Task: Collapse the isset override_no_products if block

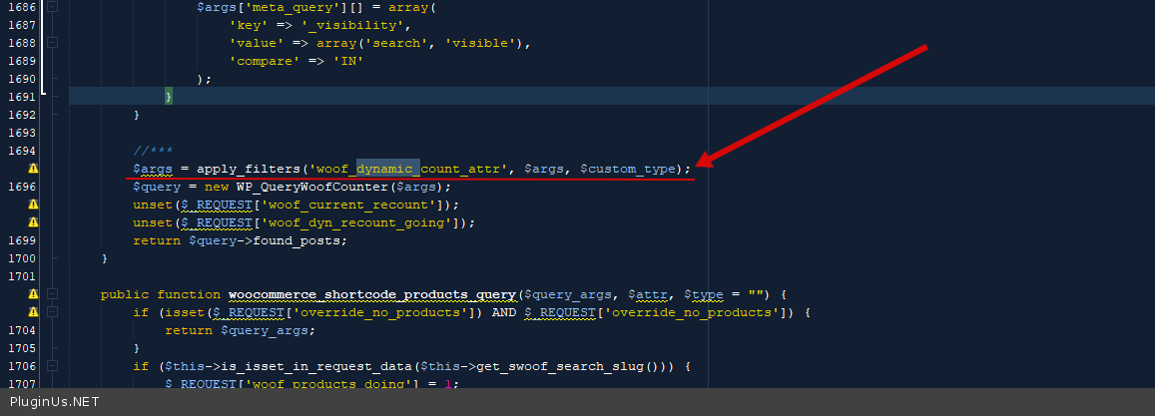Action: click(x=53, y=312)
